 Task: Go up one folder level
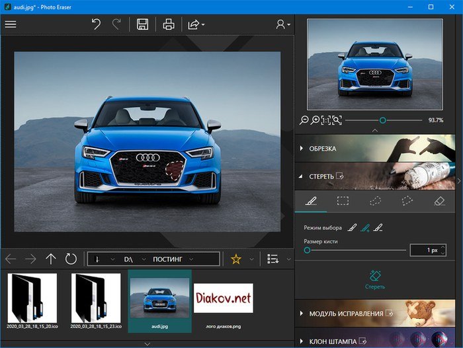tap(51, 259)
